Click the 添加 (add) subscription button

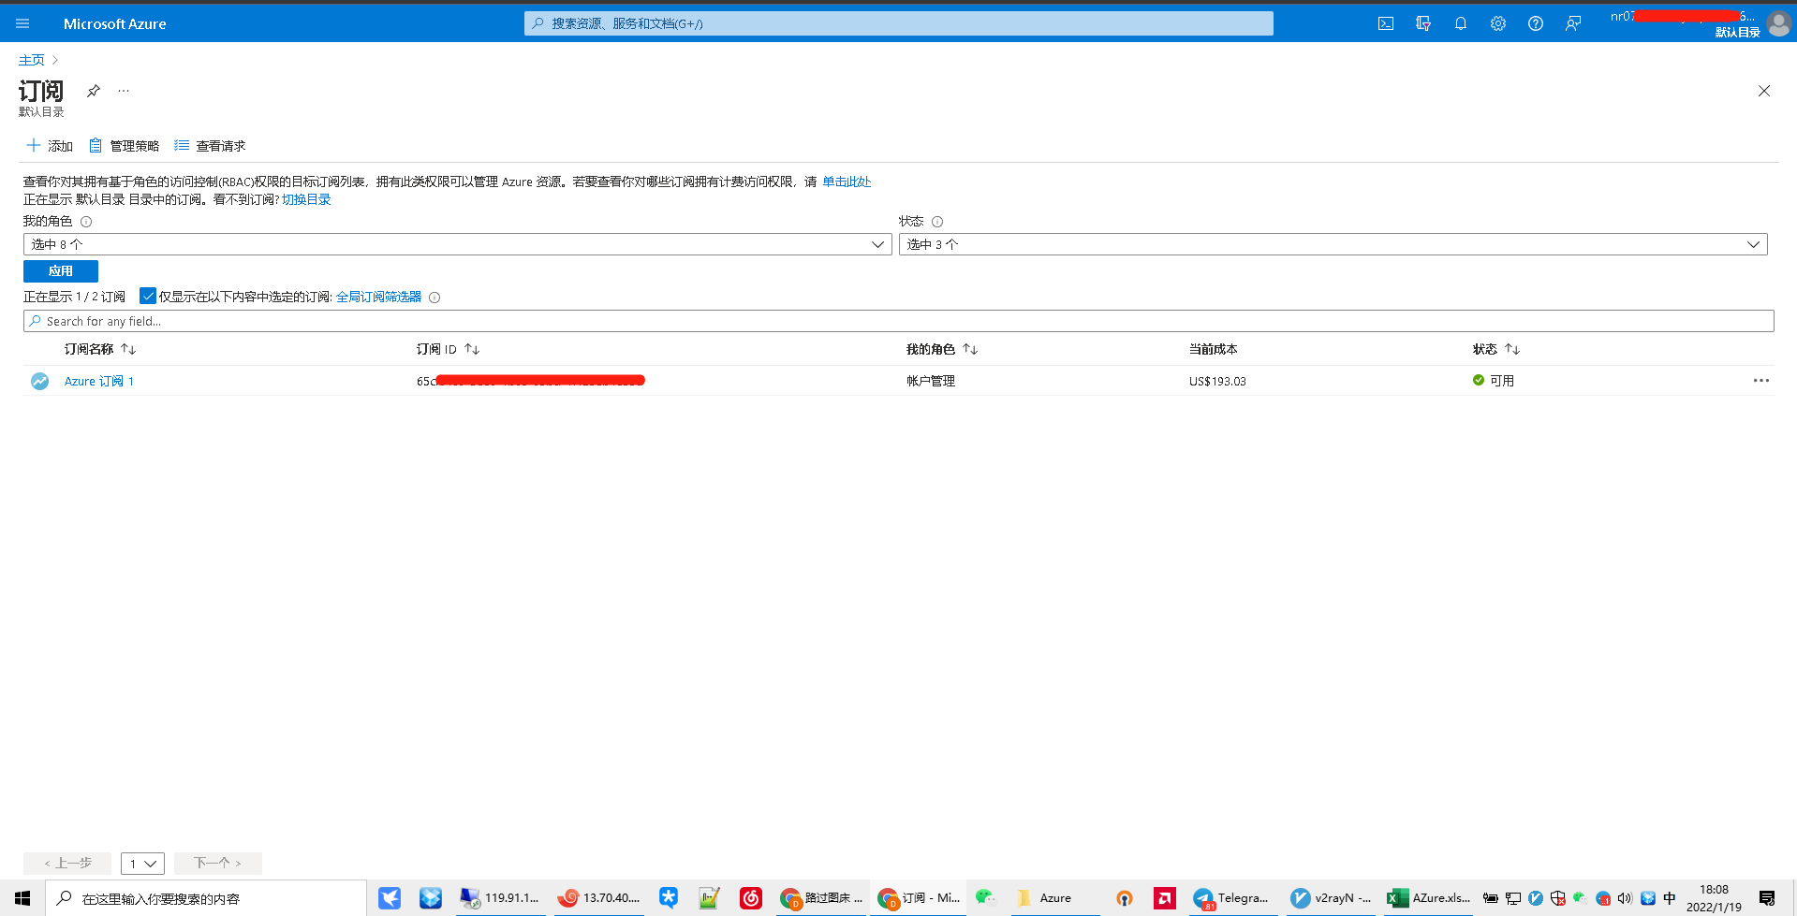(x=50, y=145)
